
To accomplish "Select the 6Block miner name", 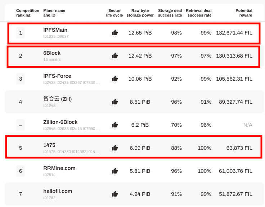I will click(52, 53).
